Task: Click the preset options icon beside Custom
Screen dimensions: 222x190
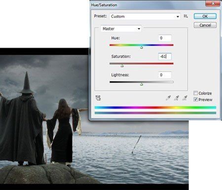Action: 185,16
